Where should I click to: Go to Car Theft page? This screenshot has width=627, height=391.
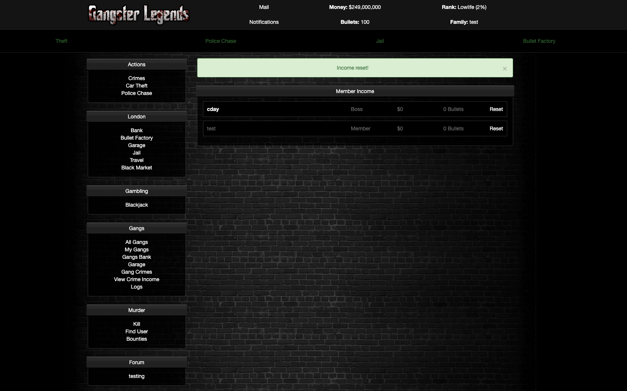137,86
